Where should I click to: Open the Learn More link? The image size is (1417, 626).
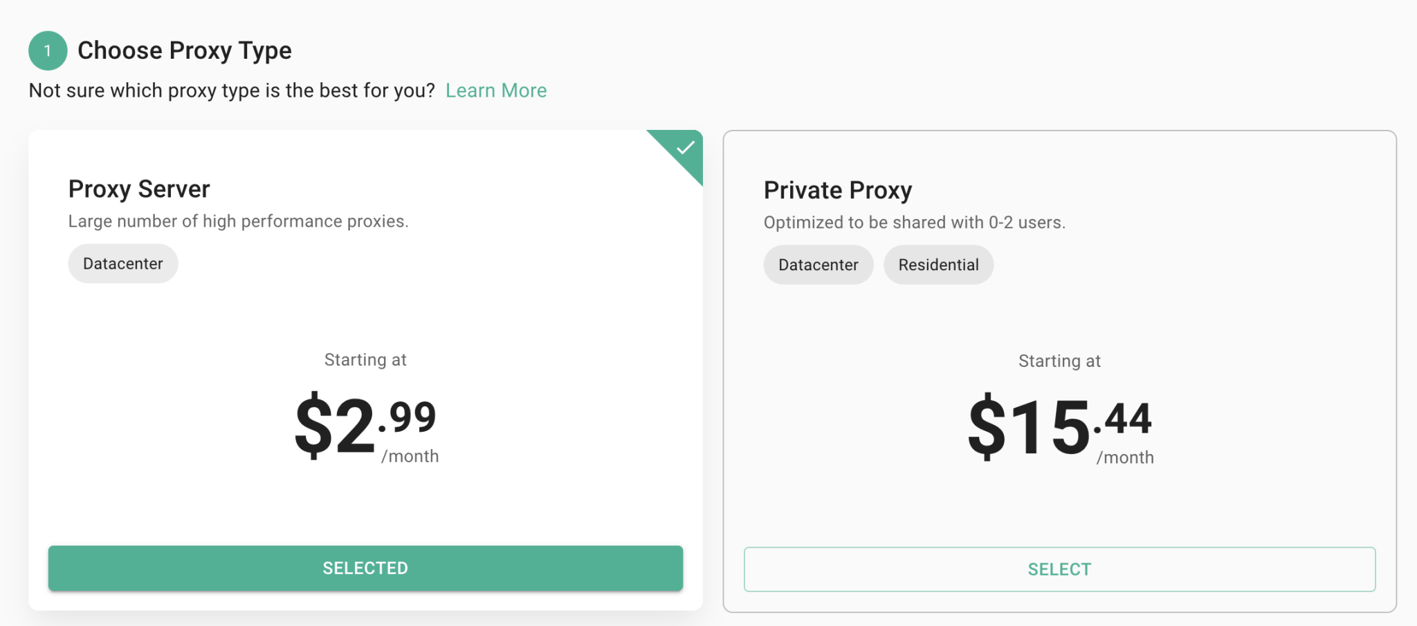point(496,90)
